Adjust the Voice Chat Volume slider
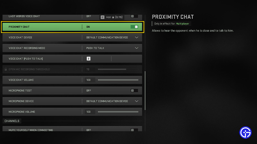Viewport: 257px width, 144px height. coord(118,80)
